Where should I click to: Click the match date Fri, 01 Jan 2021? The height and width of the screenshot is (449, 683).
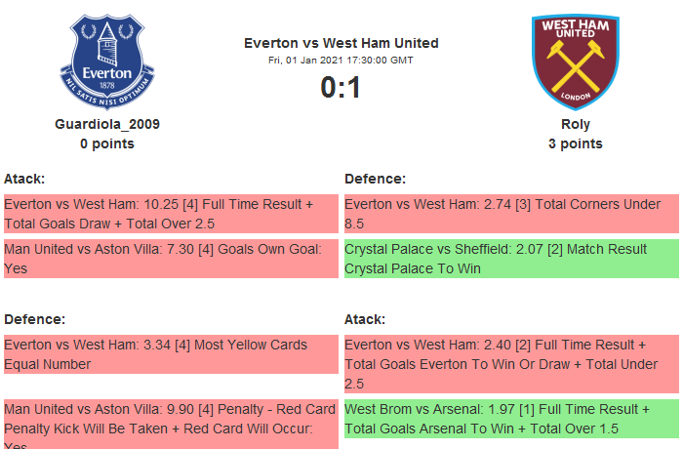pos(341,61)
